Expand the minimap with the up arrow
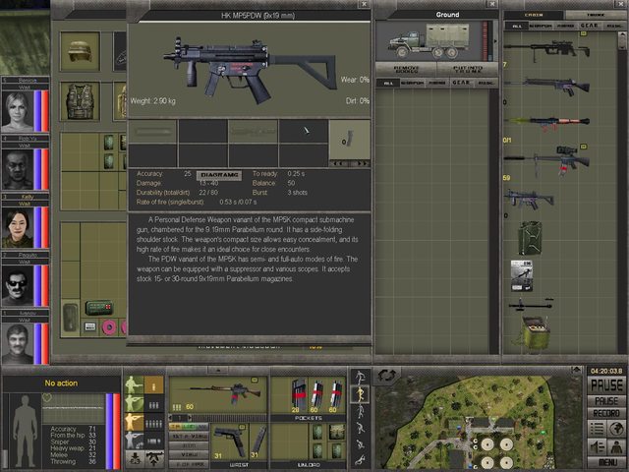Screen dimensions: 629x472 (577, 370)
